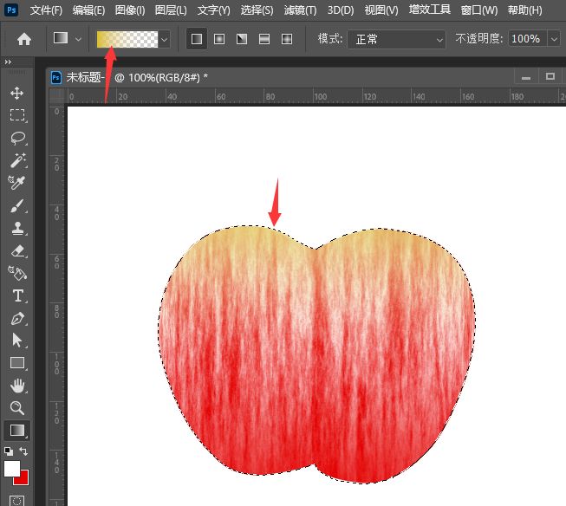Click the opacity 100% input field
The width and height of the screenshot is (566, 506).
click(527, 39)
